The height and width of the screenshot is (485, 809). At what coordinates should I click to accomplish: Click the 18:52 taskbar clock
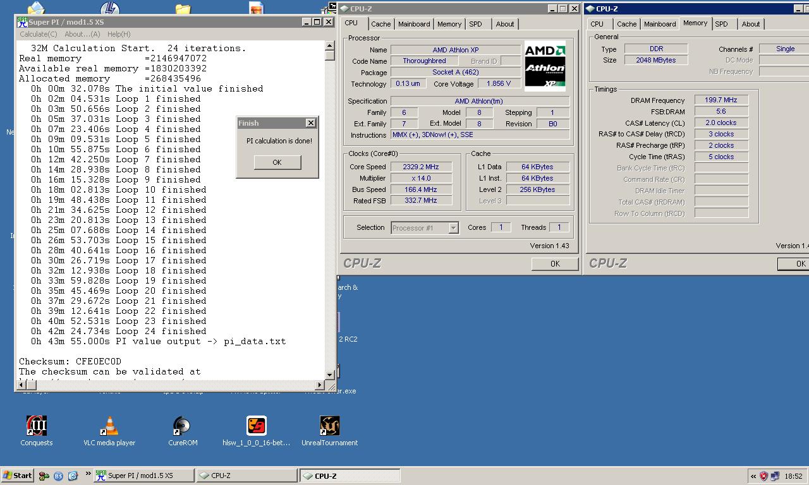pos(793,476)
